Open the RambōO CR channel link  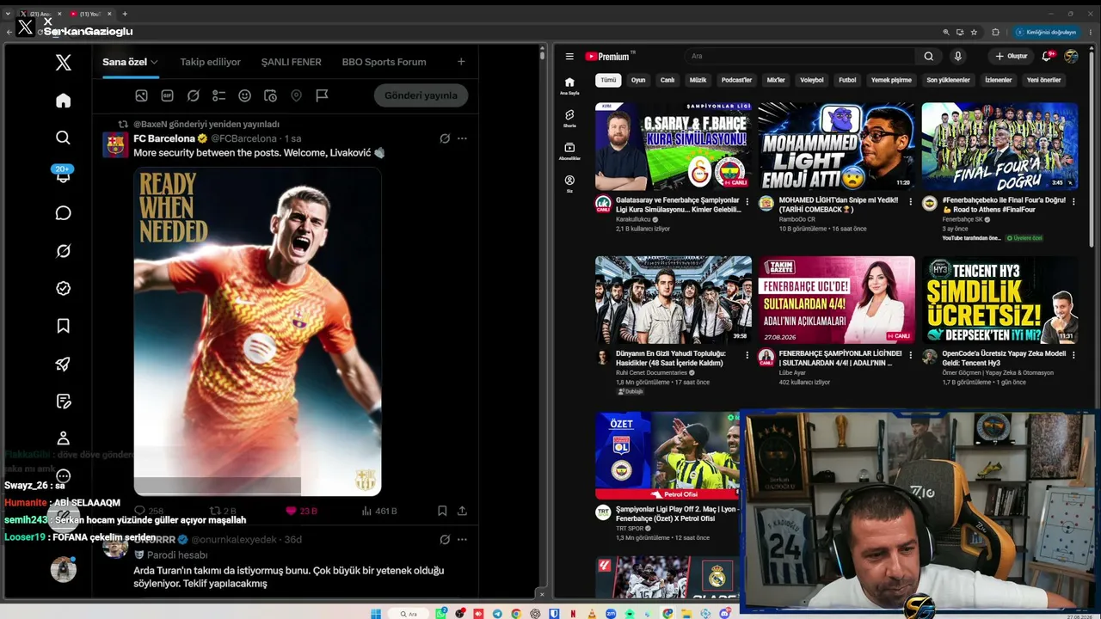point(797,219)
